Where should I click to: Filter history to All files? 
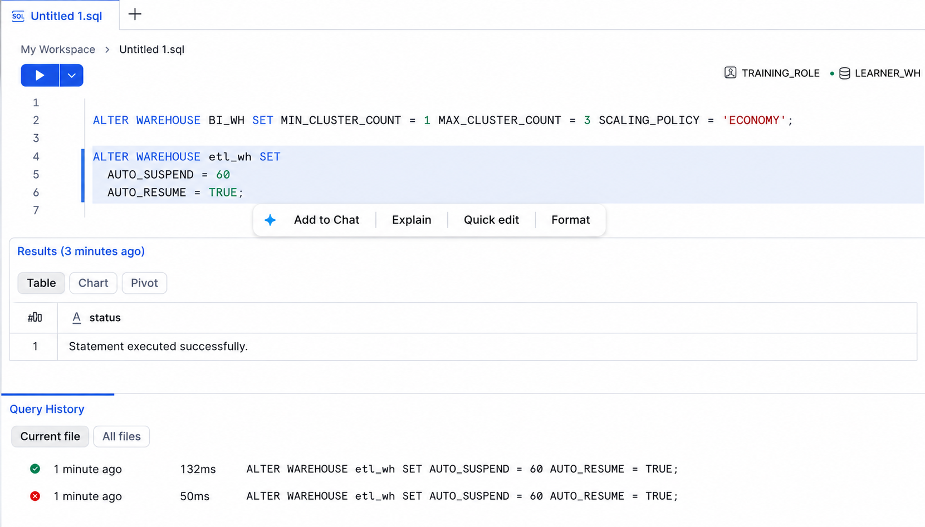(121, 436)
